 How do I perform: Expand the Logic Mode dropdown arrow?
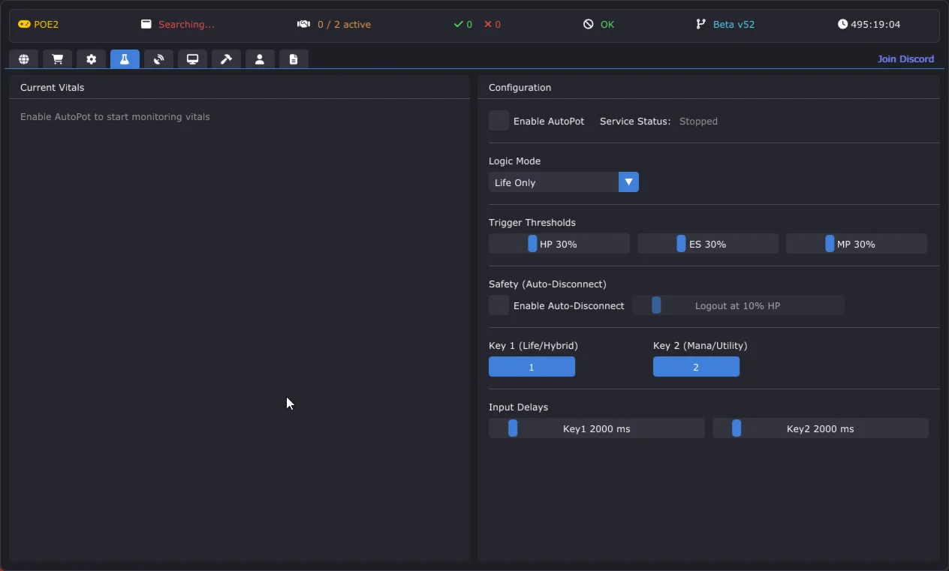(x=628, y=182)
